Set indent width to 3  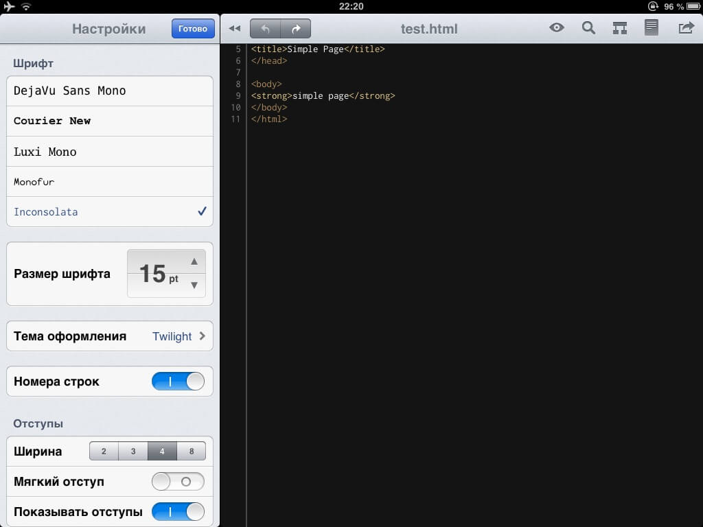click(133, 451)
